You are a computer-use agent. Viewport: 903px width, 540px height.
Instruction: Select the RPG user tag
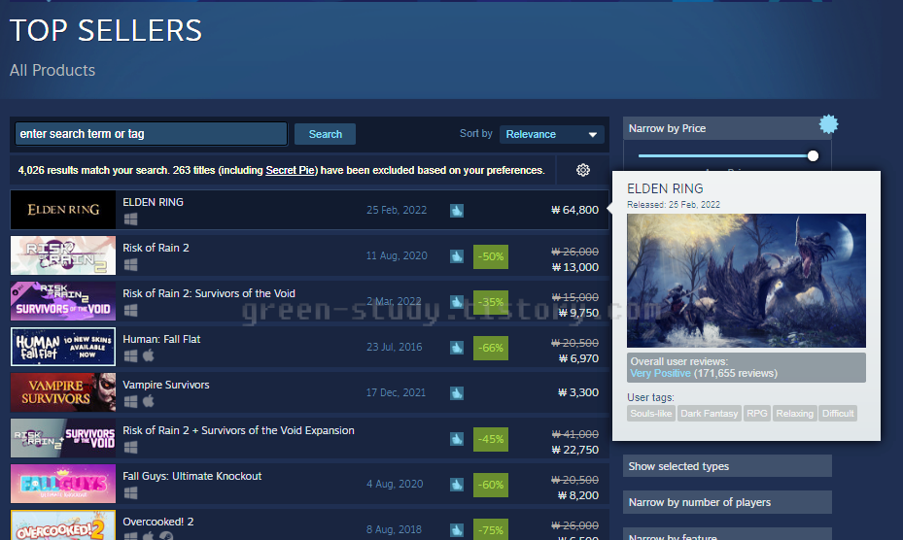[x=757, y=414]
